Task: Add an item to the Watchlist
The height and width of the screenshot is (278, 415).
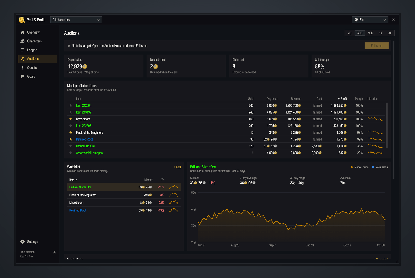Action: [177, 167]
